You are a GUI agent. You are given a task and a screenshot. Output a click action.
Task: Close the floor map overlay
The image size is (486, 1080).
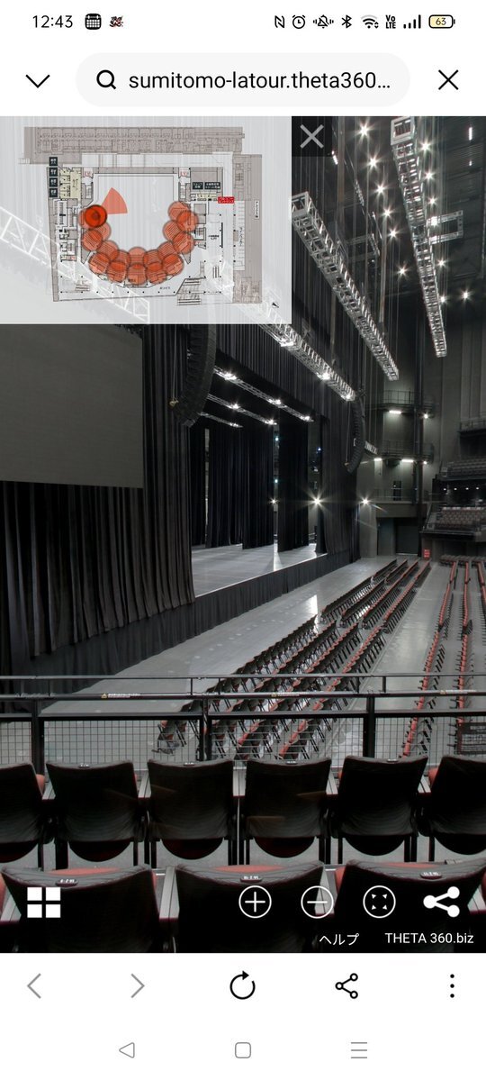[311, 136]
